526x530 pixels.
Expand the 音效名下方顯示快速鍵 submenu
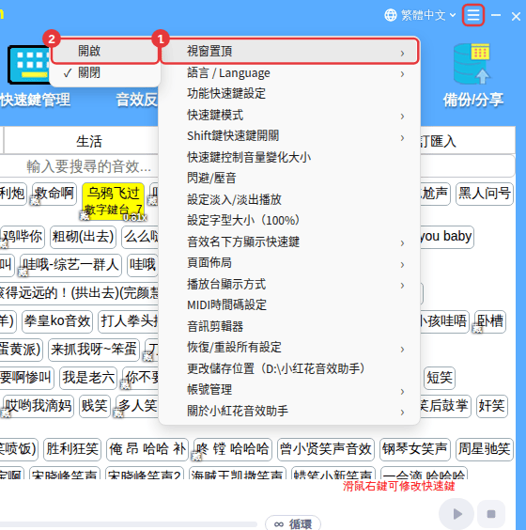pyautogui.click(x=289, y=242)
